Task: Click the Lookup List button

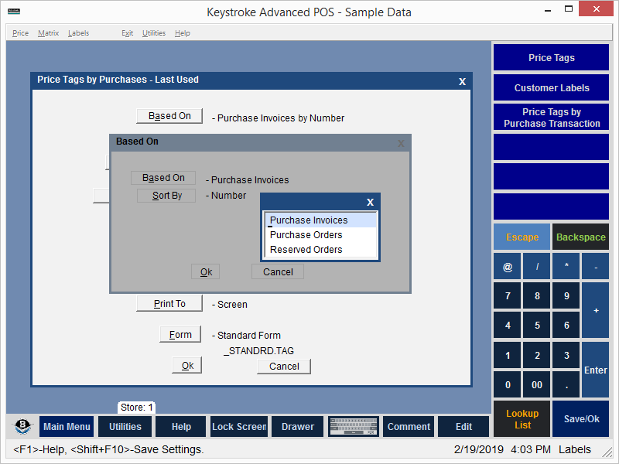Action: click(522, 419)
